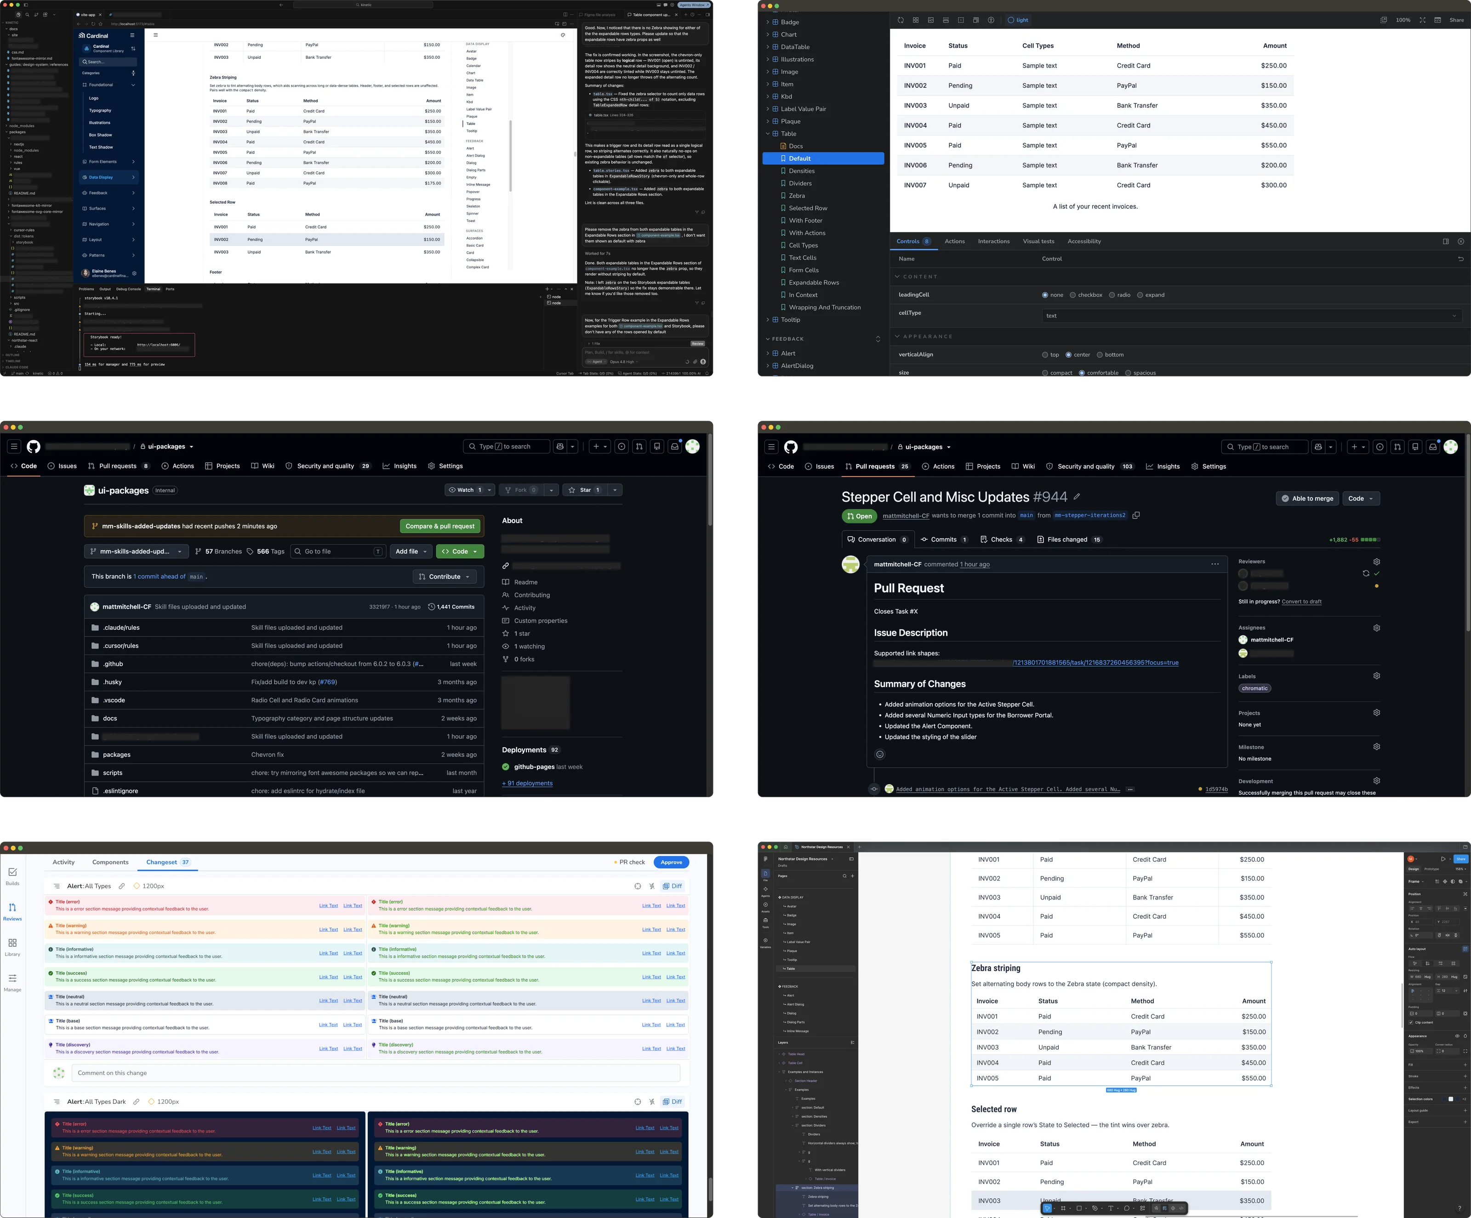The image size is (1471, 1218).
Task: Click pull requests icon in ui-packages repo header
Action: pyautogui.click(x=639, y=447)
